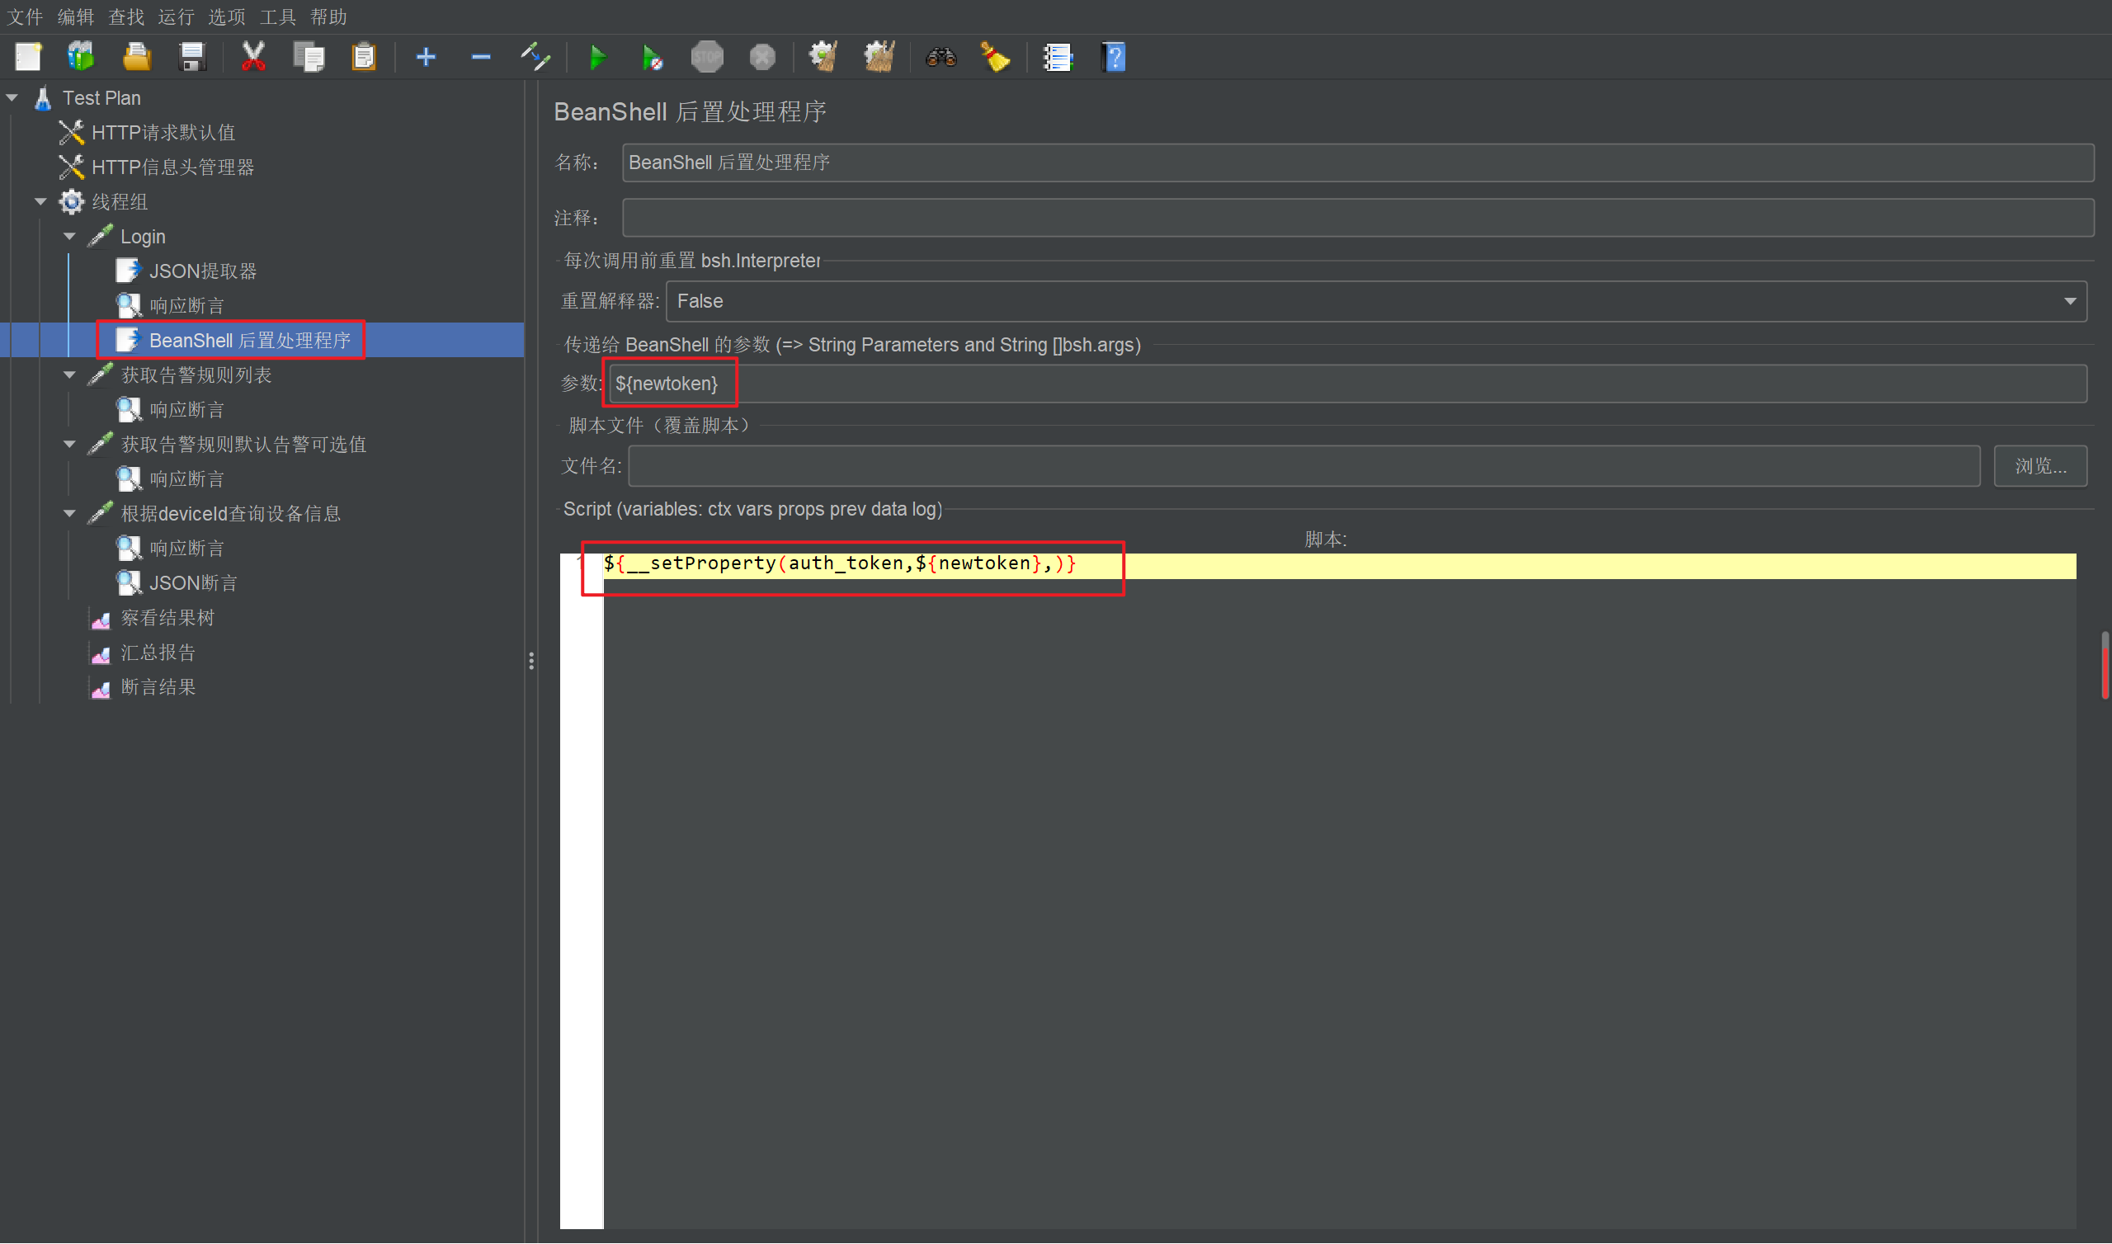Image resolution: width=2112 pixels, height=1244 pixels.
Task: Select 响应断言 under Login
Action: click(x=186, y=306)
